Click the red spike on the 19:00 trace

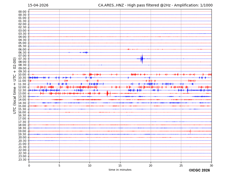(x=190, y=131)
